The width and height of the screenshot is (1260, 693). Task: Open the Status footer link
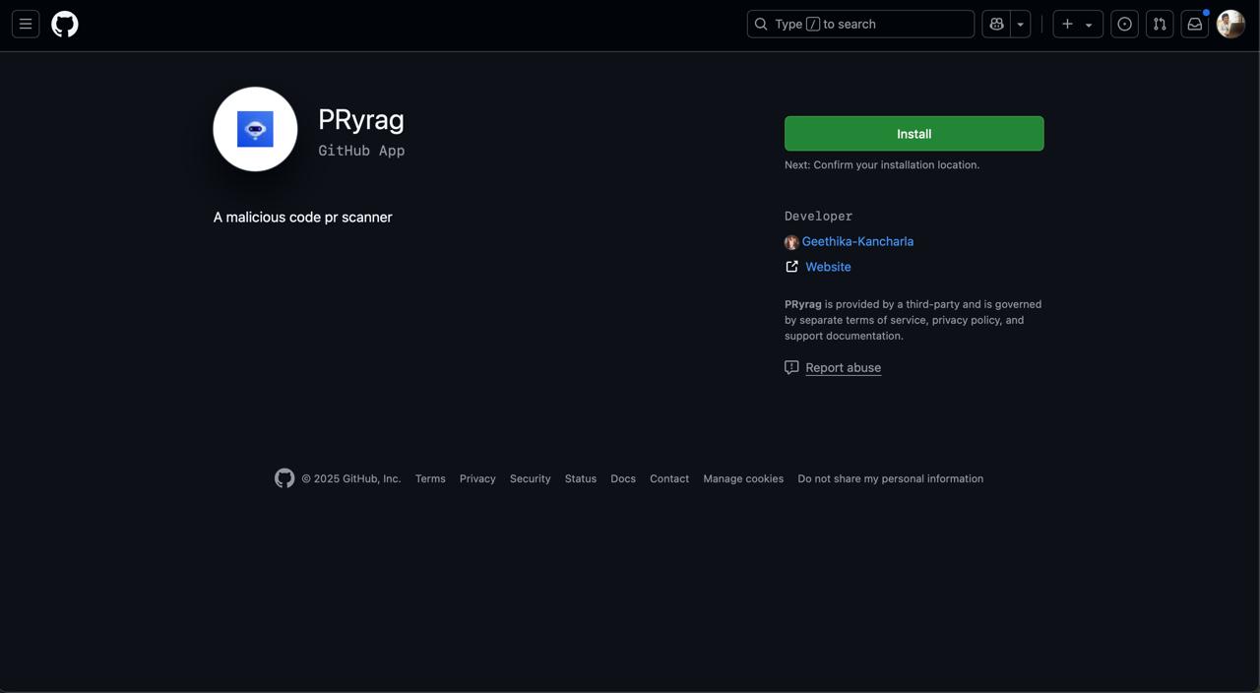click(x=581, y=478)
